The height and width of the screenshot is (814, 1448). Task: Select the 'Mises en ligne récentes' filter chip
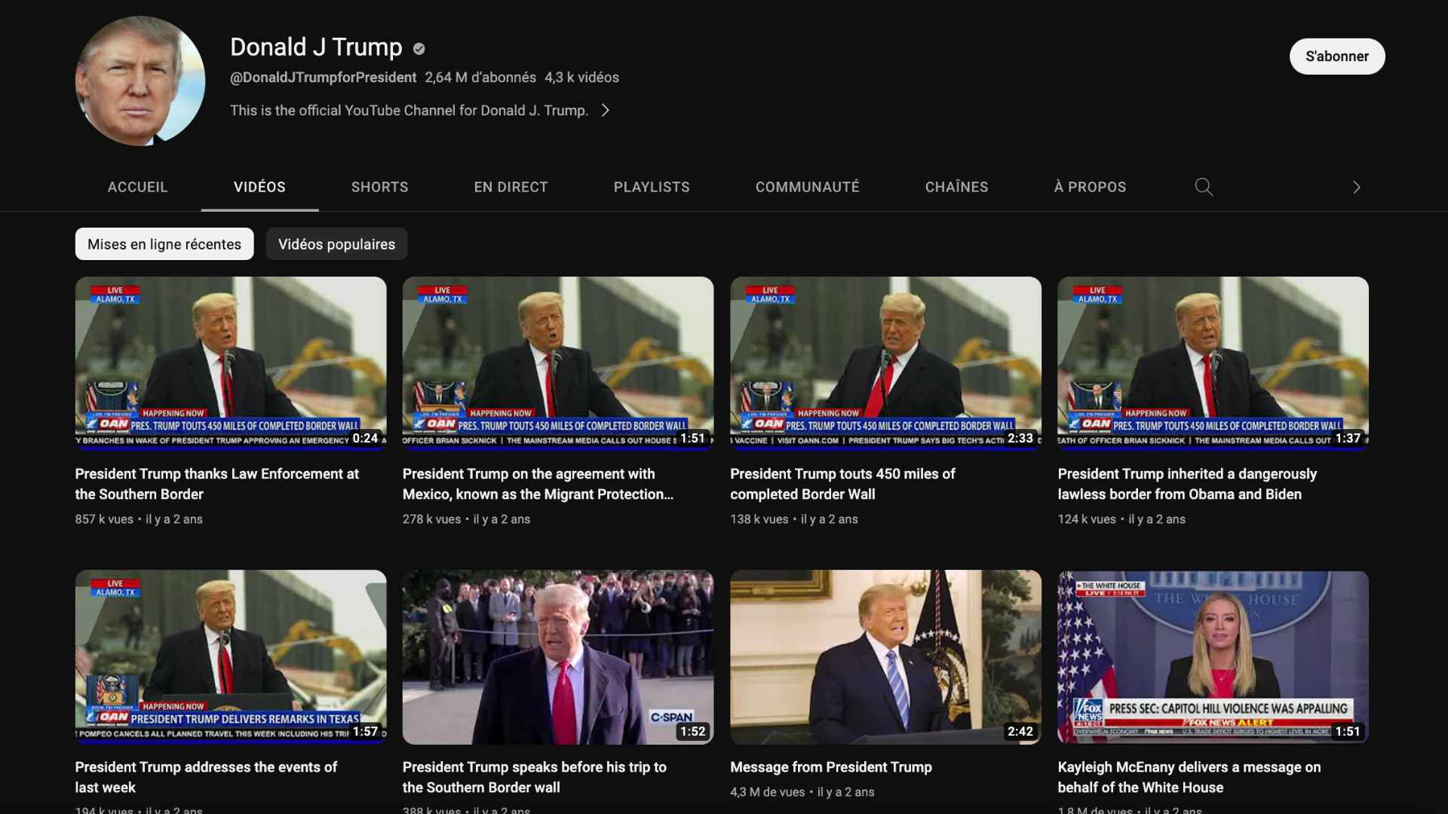click(164, 244)
